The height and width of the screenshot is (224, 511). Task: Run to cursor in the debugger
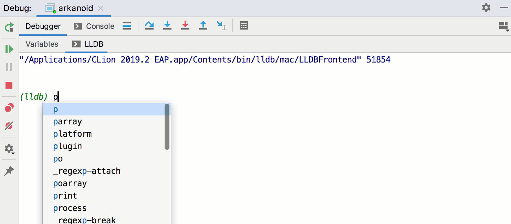[221, 25]
